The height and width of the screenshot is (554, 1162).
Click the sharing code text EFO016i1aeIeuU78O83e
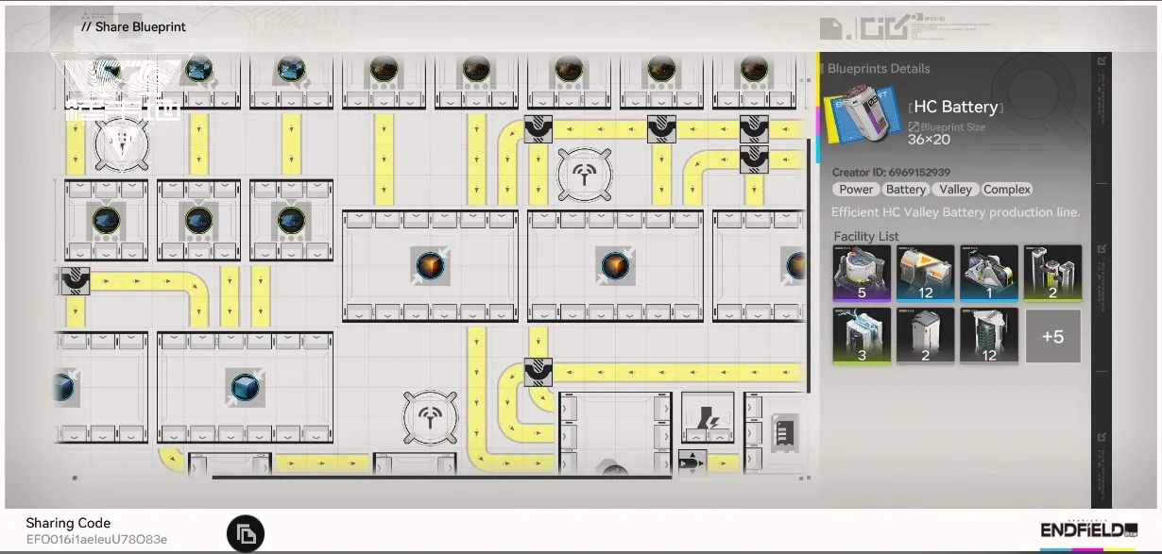tap(96, 540)
